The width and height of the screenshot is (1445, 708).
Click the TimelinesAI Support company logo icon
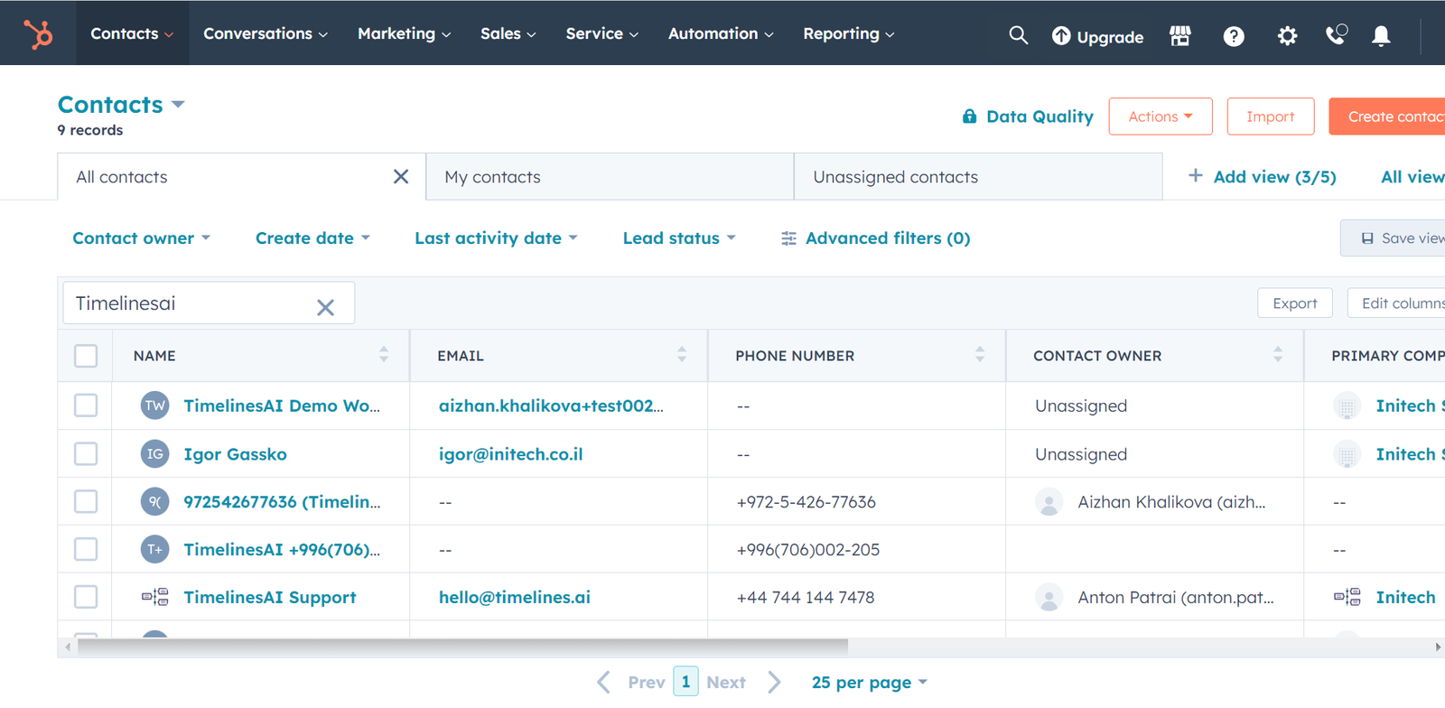pyautogui.click(x=155, y=597)
